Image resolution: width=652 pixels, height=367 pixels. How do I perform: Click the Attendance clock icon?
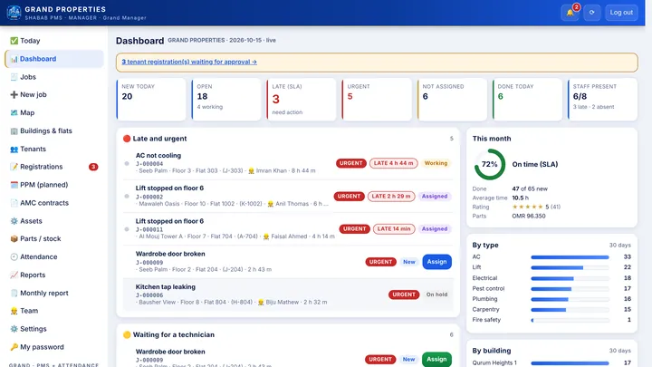coord(14,256)
